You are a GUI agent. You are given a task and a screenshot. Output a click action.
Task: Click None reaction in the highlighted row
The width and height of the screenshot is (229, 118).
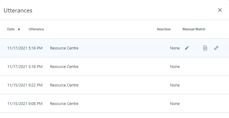(175, 48)
